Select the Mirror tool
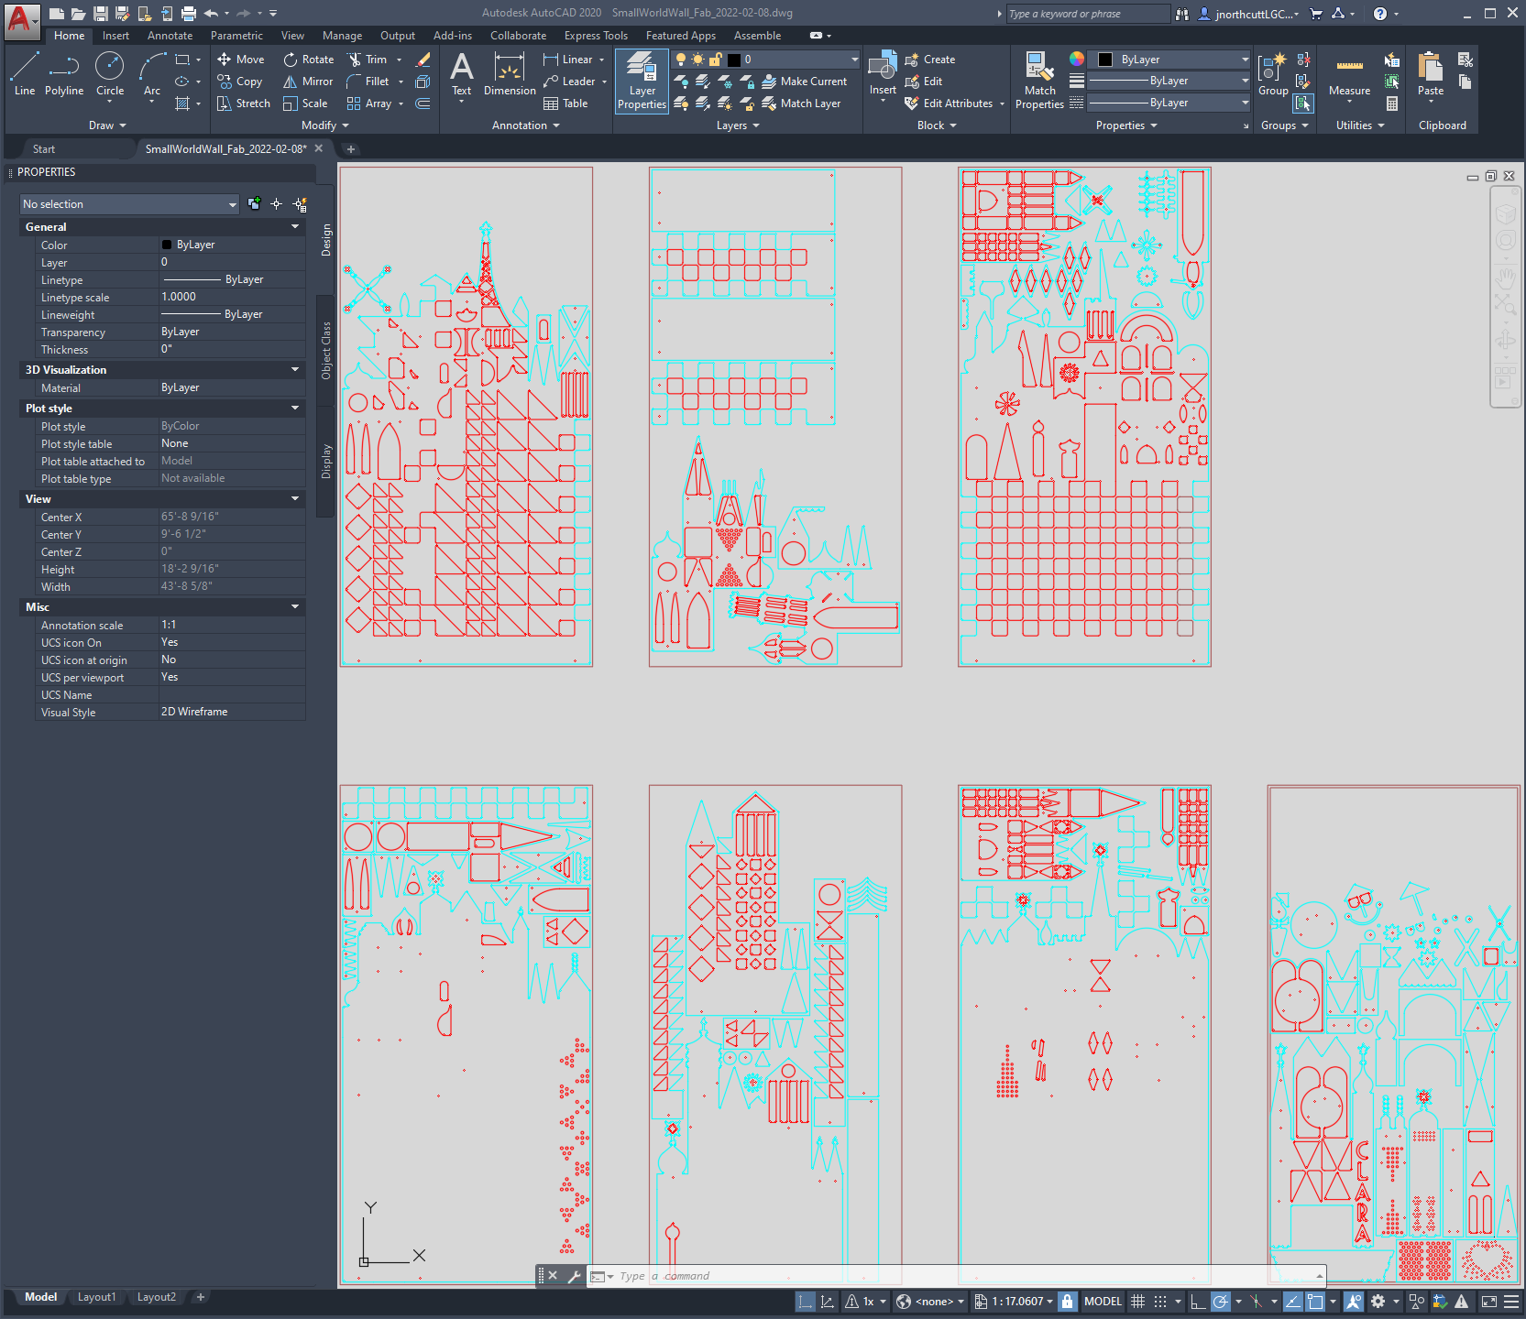This screenshot has width=1526, height=1319. click(308, 81)
